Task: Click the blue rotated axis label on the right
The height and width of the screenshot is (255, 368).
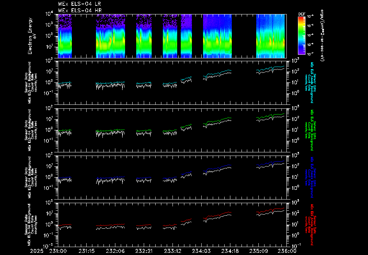Action: (312, 177)
